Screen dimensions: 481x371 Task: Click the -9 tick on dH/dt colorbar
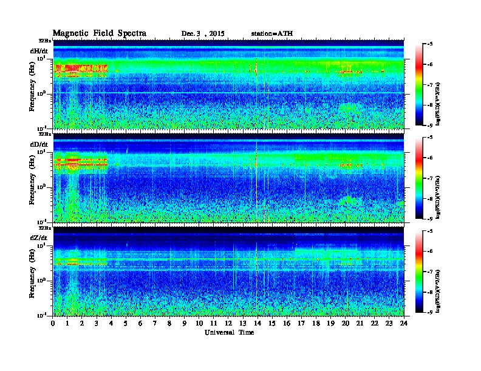tap(430, 125)
